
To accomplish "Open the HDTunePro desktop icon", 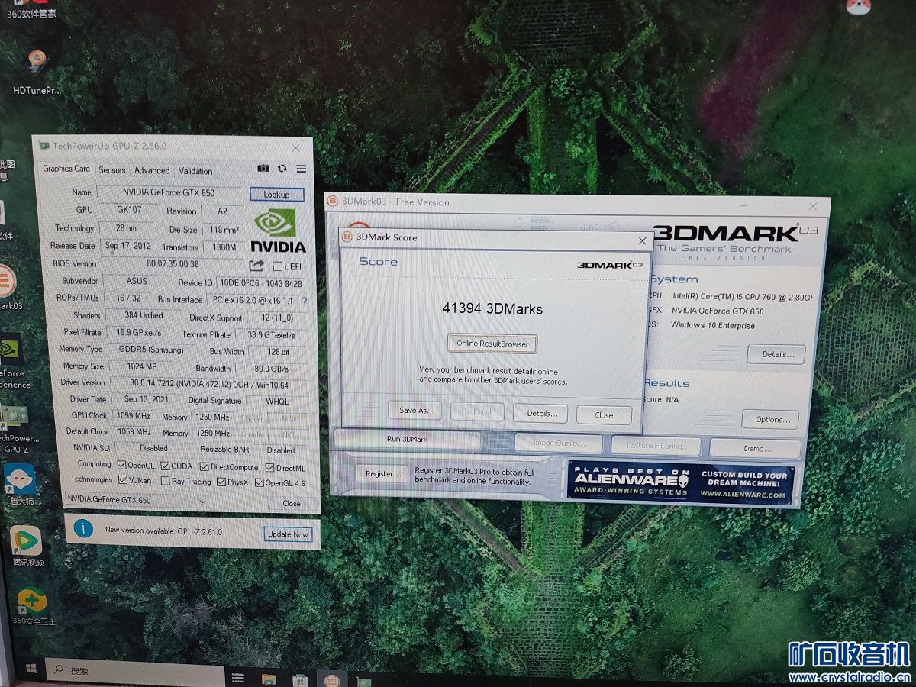I will coord(37,73).
